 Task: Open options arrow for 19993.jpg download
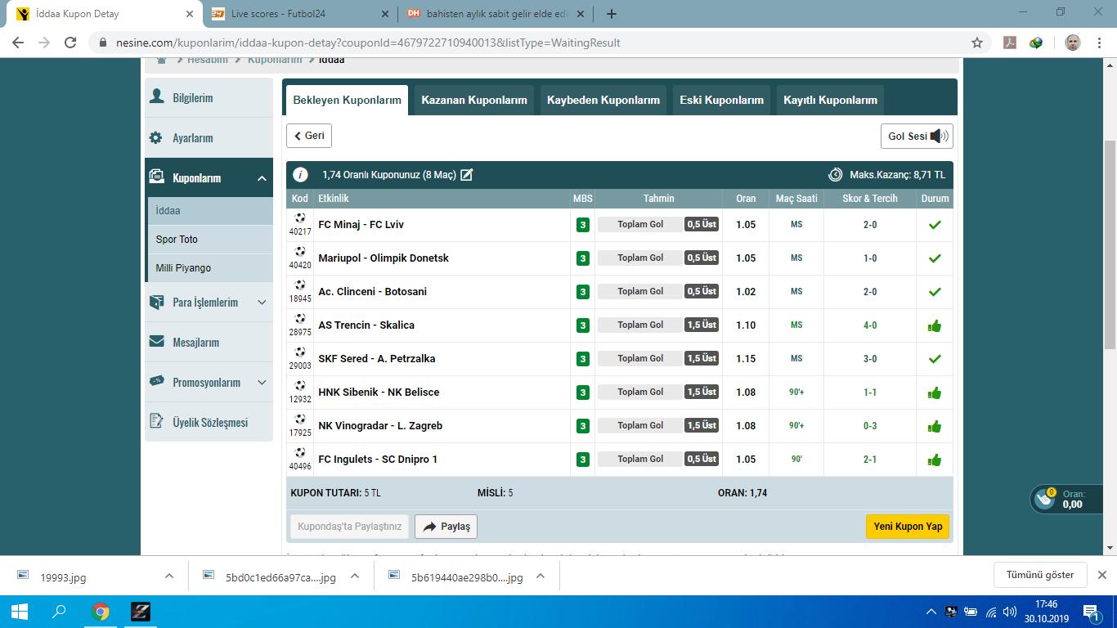169,576
